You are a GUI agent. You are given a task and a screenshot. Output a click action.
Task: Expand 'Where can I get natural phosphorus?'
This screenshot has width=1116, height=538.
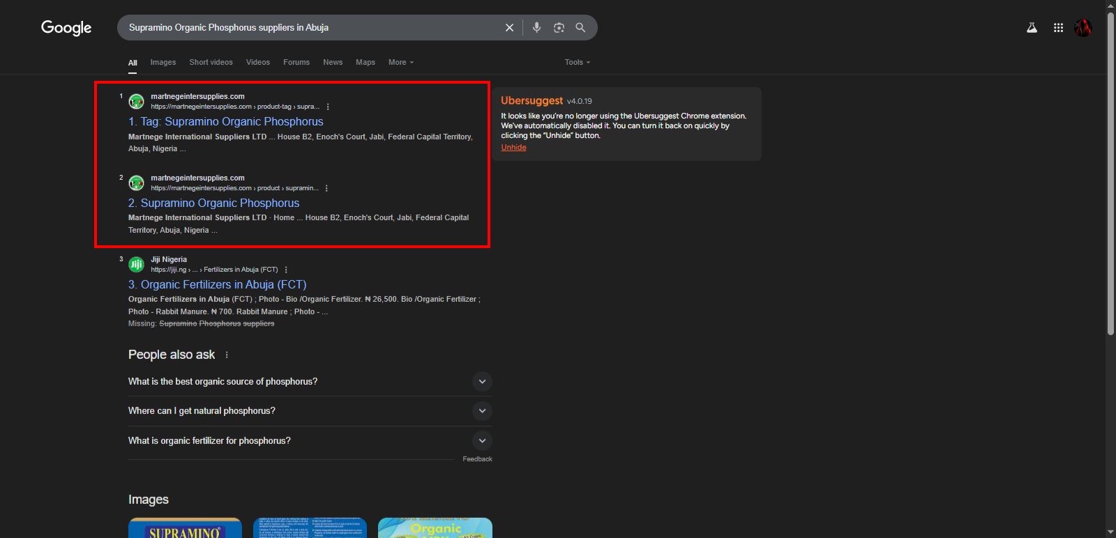pos(482,411)
